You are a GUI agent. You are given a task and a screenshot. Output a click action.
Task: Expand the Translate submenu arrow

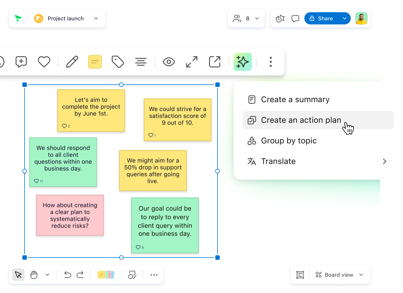tap(385, 161)
